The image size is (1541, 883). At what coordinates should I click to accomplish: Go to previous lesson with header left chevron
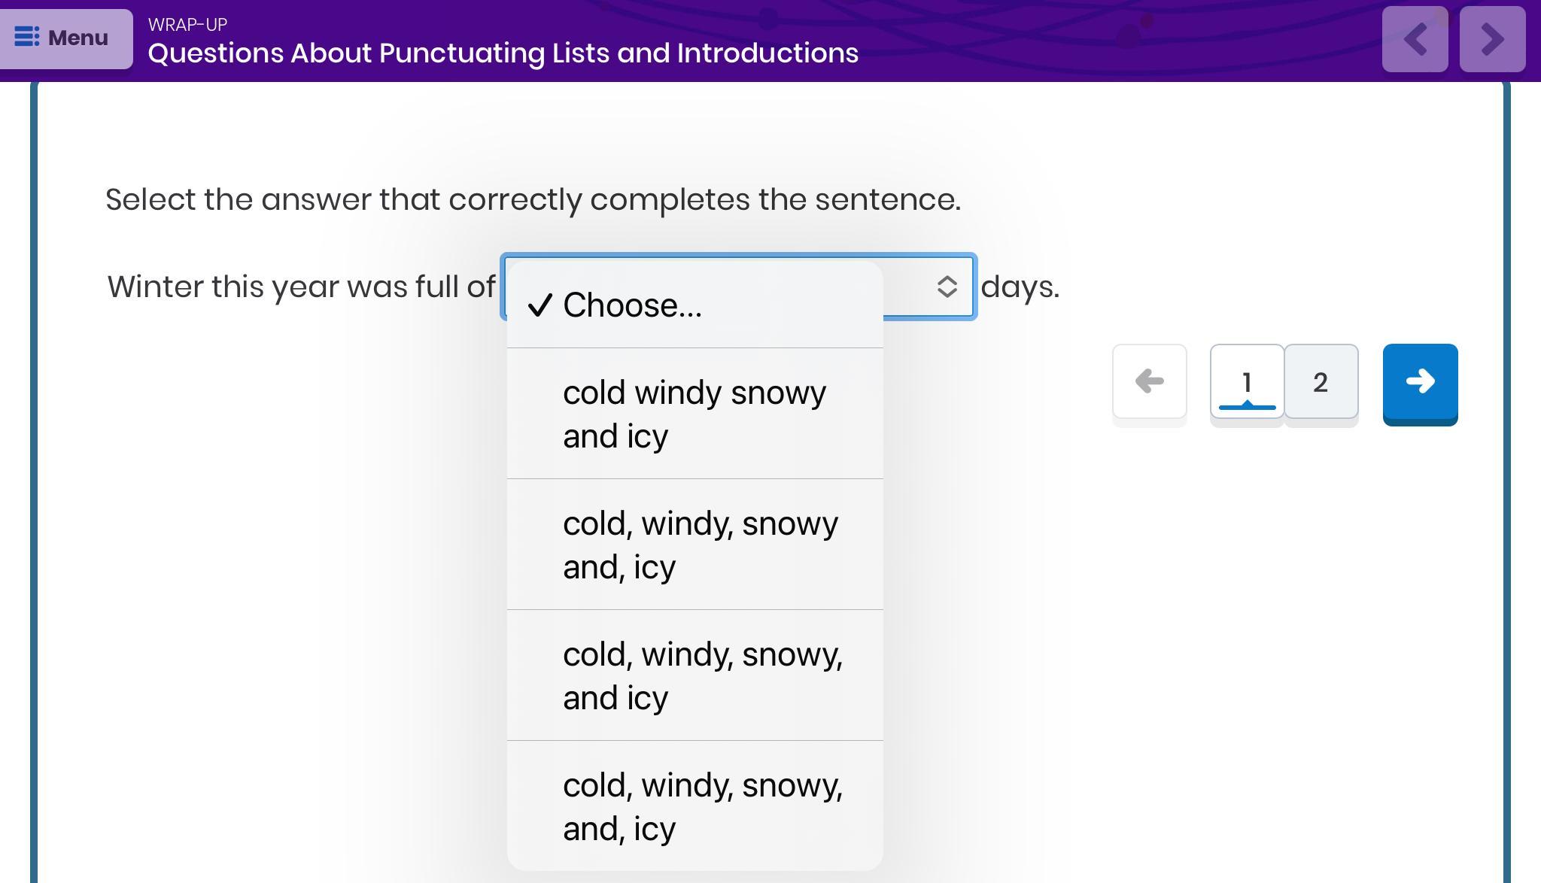(x=1415, y=39)
